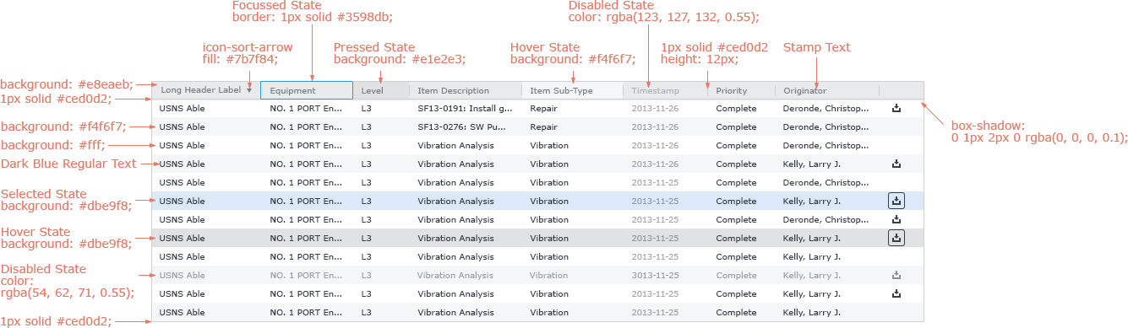Click the Item Description column header

click(466, 90)
